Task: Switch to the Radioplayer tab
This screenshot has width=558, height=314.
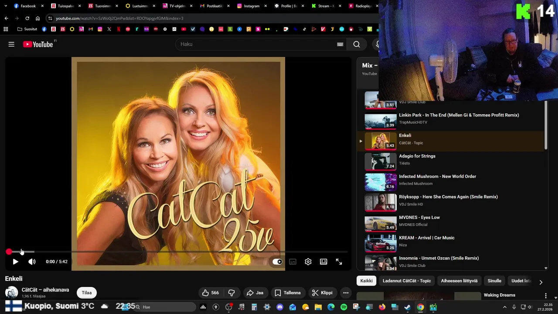Action: [x=363, y=6]
